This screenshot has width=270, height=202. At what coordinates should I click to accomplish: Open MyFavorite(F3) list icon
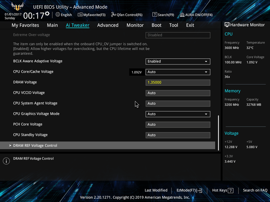tap(80, 15)
